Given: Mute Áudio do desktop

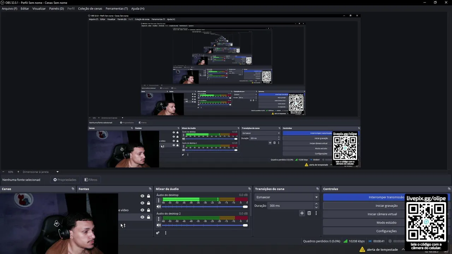Looking at the screenshot, I should pos(159,207).
